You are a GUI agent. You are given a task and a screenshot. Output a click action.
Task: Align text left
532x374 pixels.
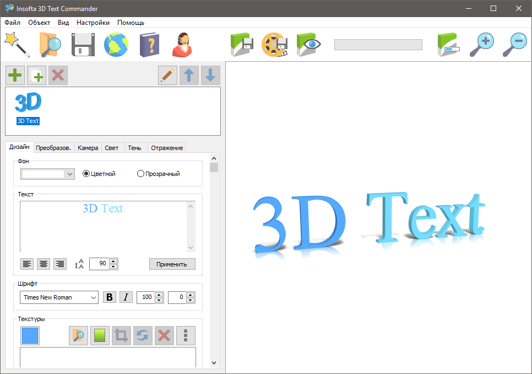pyautogui.click(x=27, y=264)
